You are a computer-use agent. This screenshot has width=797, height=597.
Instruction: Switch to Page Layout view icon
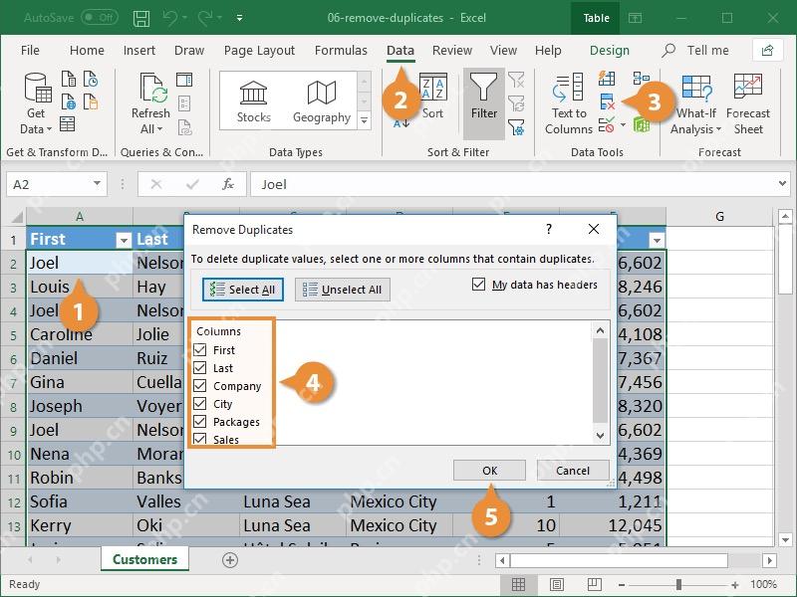(557, 584)
